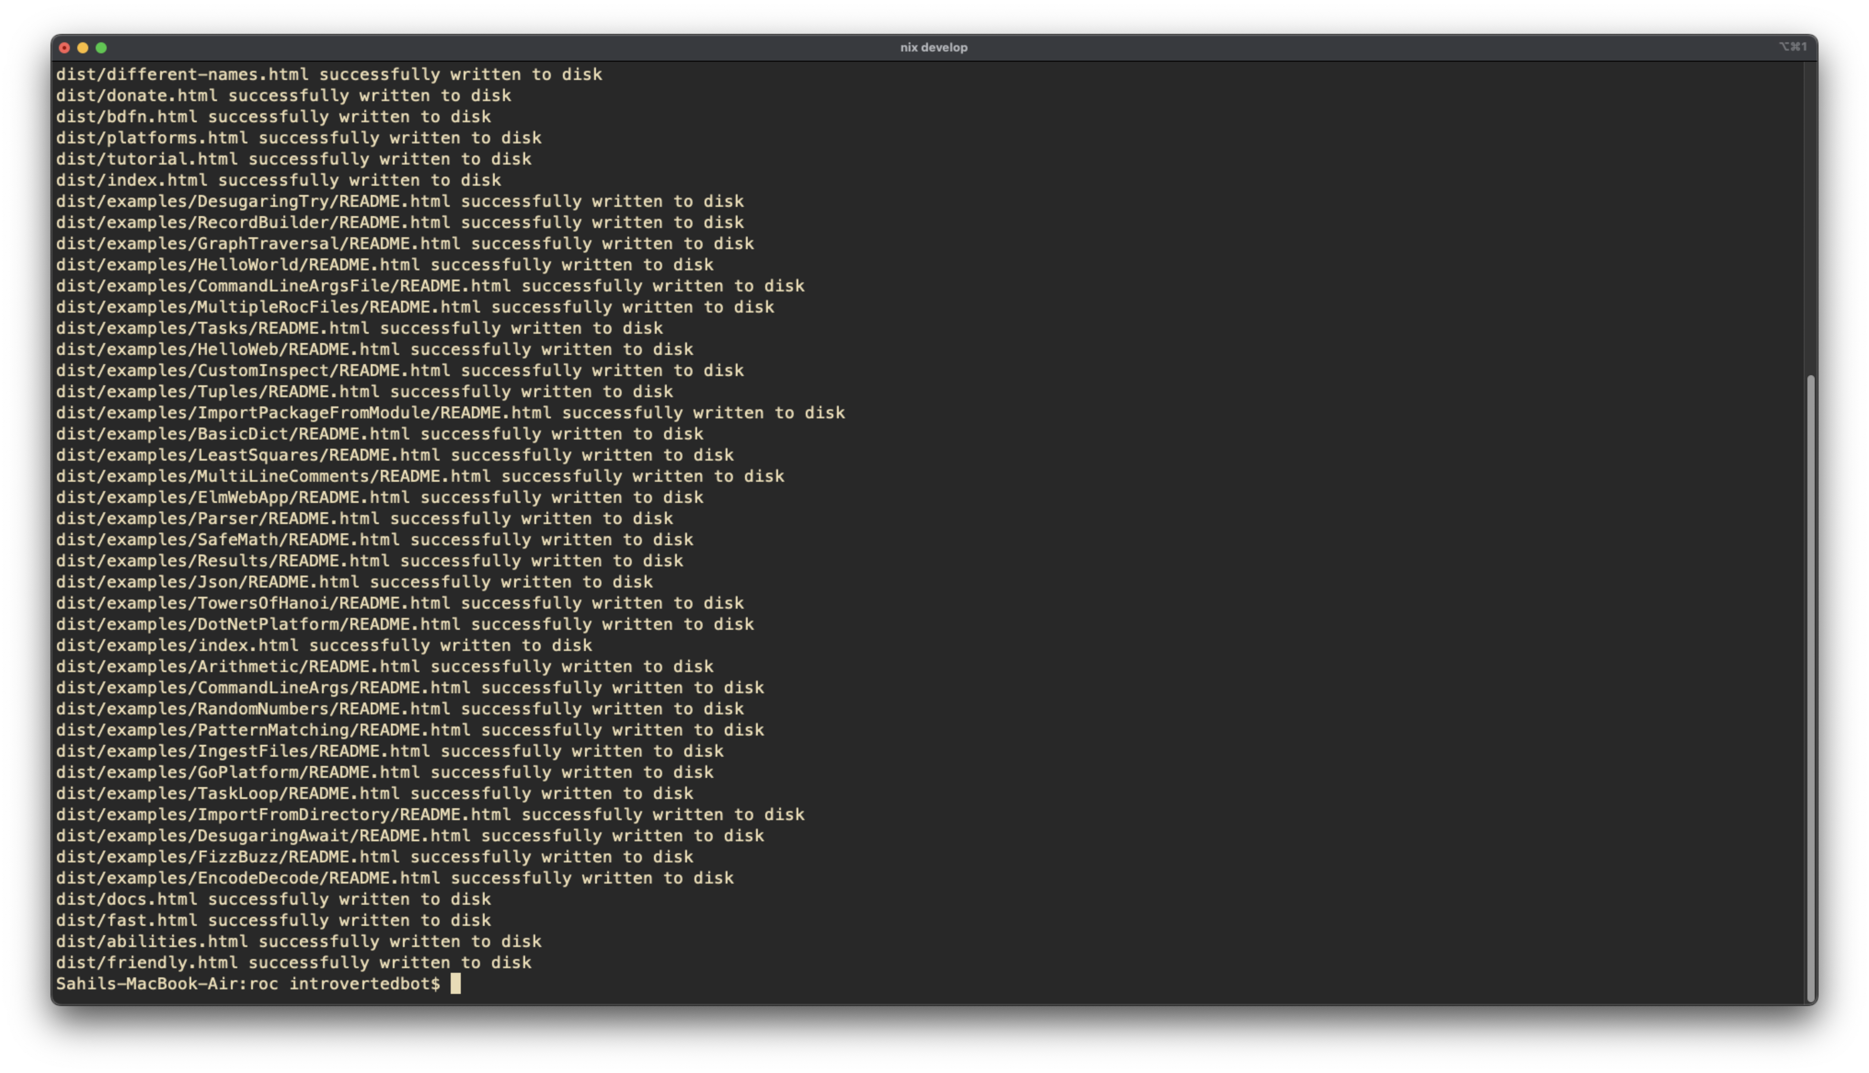The width and height of the screenshot is (1869, 1073).
Task: Click the keyboard shortcut indicator in the title bar
Action: coord(1792,46)
